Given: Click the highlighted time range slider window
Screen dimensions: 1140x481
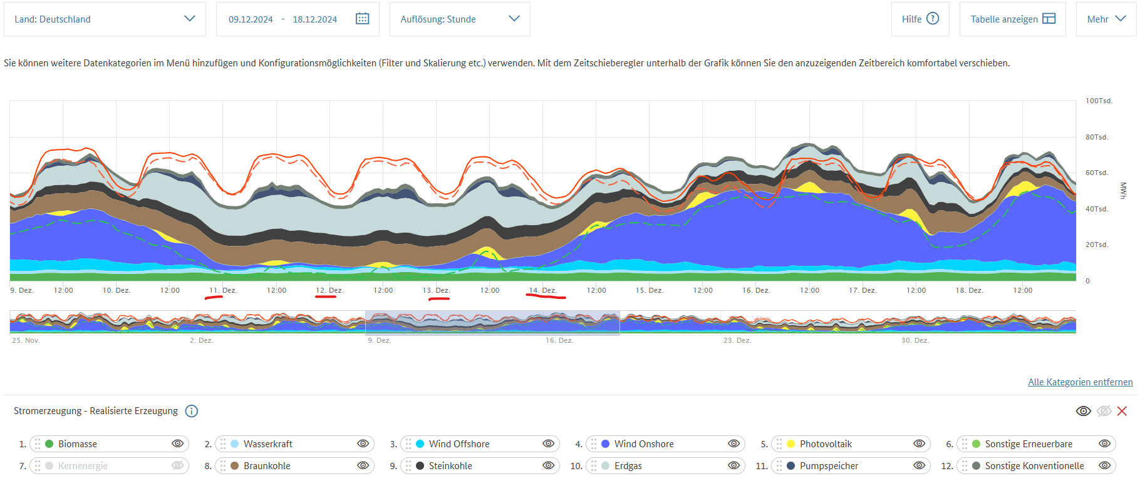Looking at the screenshot, I should pos(492,323).
